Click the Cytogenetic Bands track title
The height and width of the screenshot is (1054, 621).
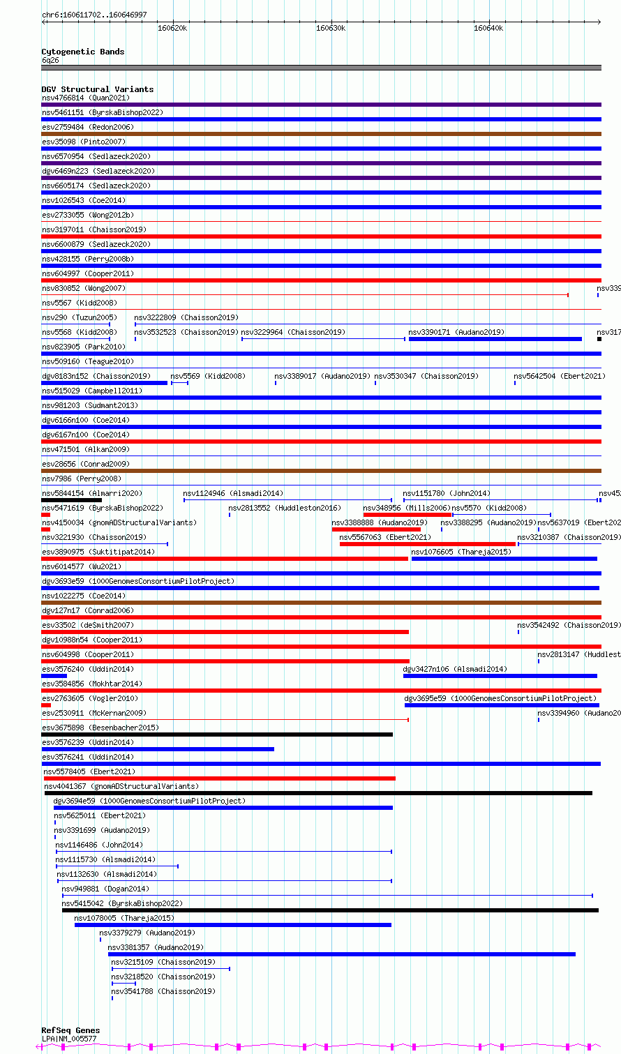coord(83,52)
